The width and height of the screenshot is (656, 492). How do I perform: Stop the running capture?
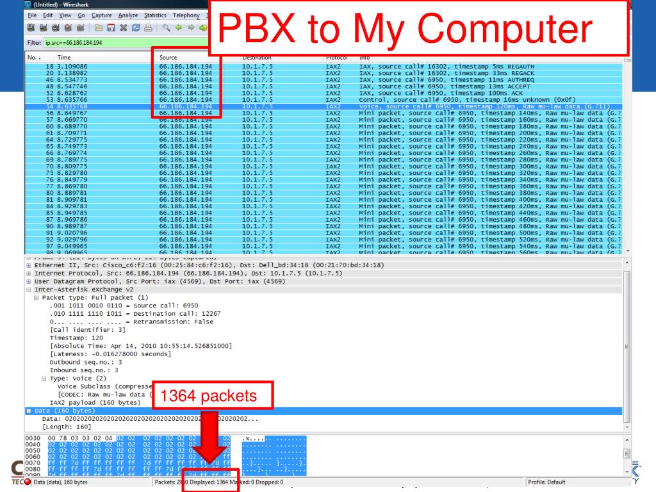[68, 28]
